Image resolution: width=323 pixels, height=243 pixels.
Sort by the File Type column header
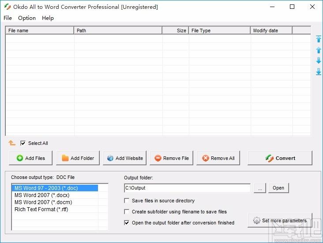pos(220,30)
